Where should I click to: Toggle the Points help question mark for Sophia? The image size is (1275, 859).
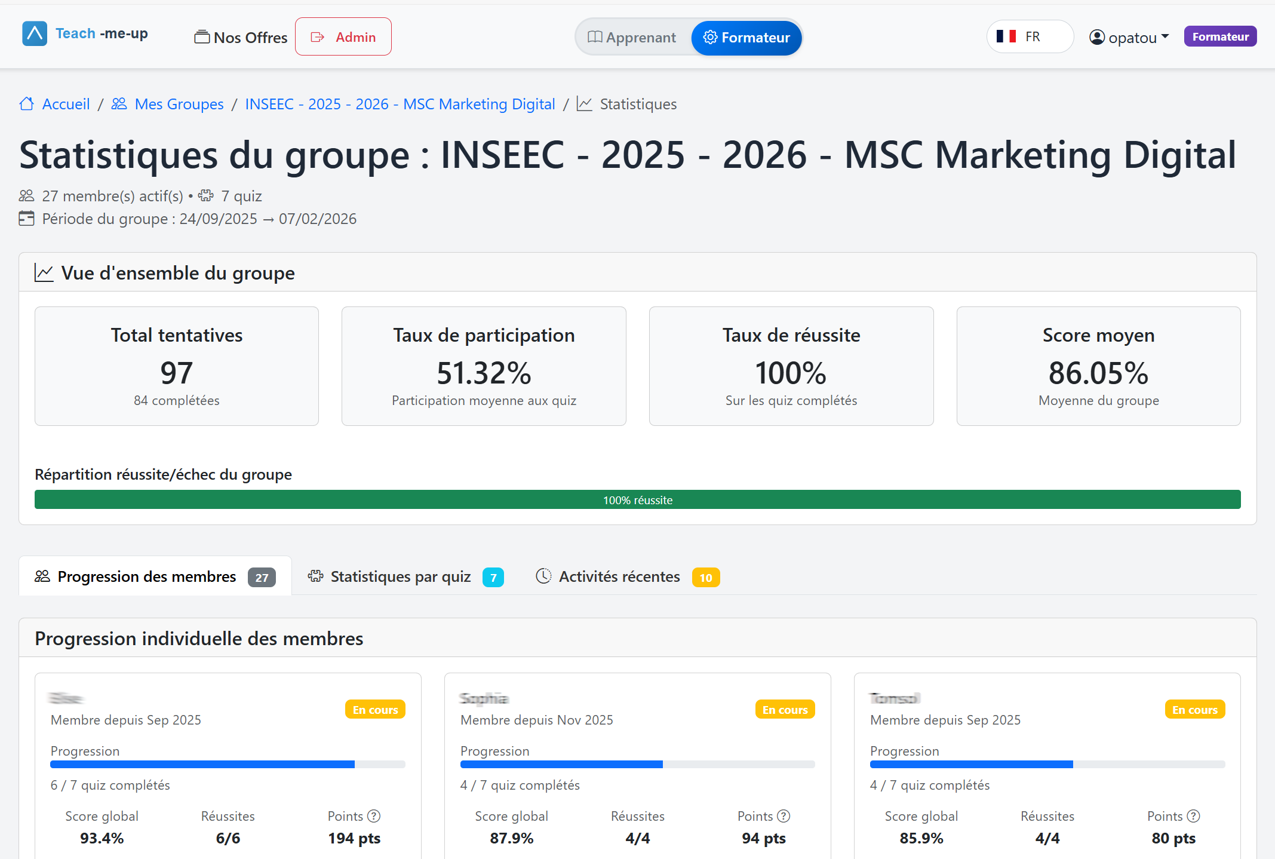coord(784,816)
